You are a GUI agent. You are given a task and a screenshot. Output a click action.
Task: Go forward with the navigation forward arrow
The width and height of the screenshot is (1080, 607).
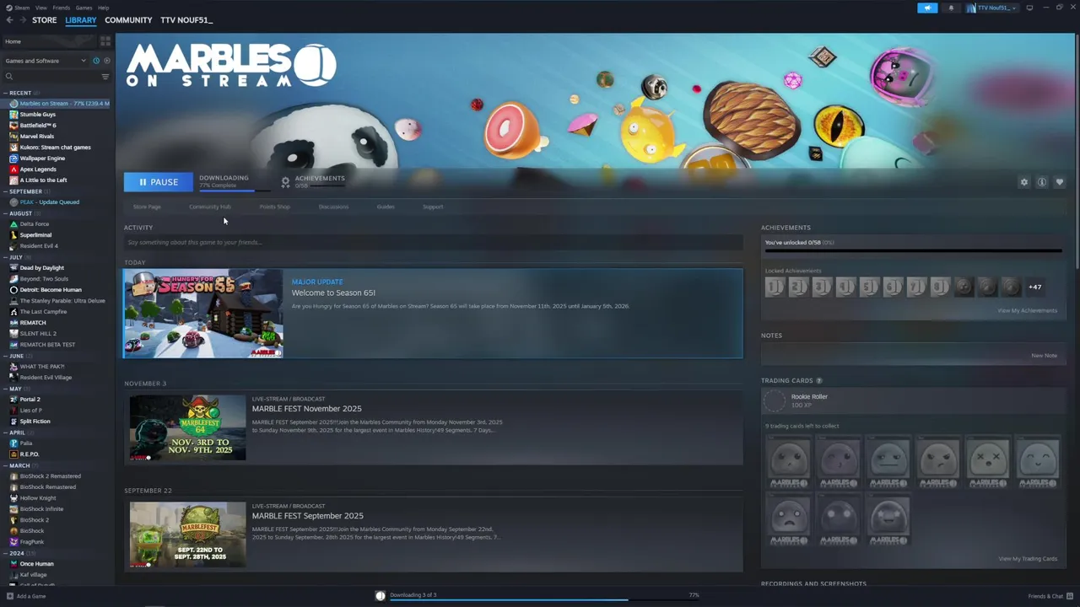[22, 19]
